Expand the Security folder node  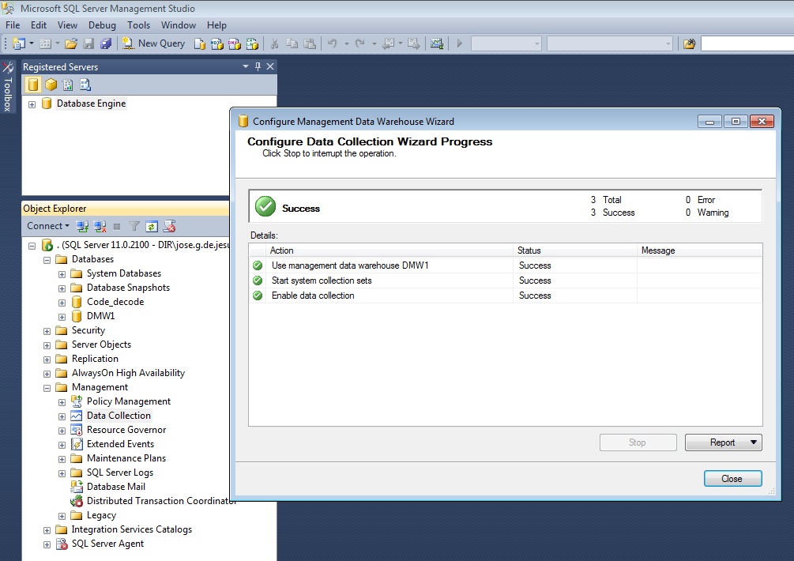point(47,331)
